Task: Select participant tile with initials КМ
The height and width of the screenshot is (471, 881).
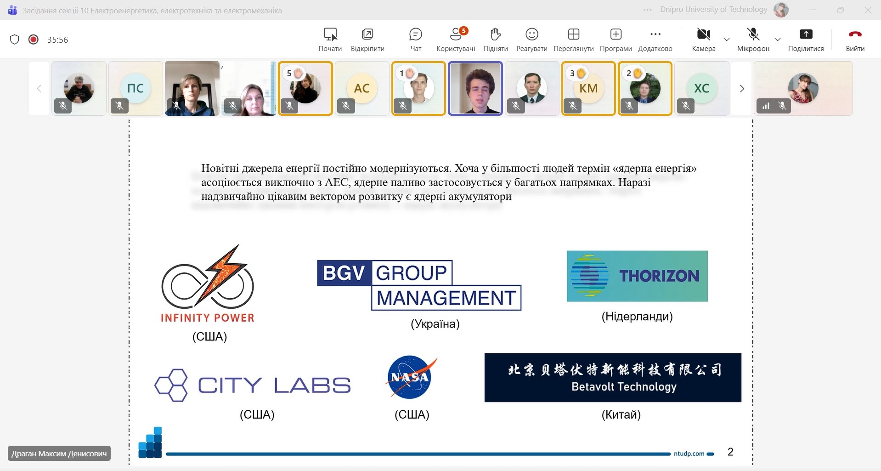Action: click(588, 88)
